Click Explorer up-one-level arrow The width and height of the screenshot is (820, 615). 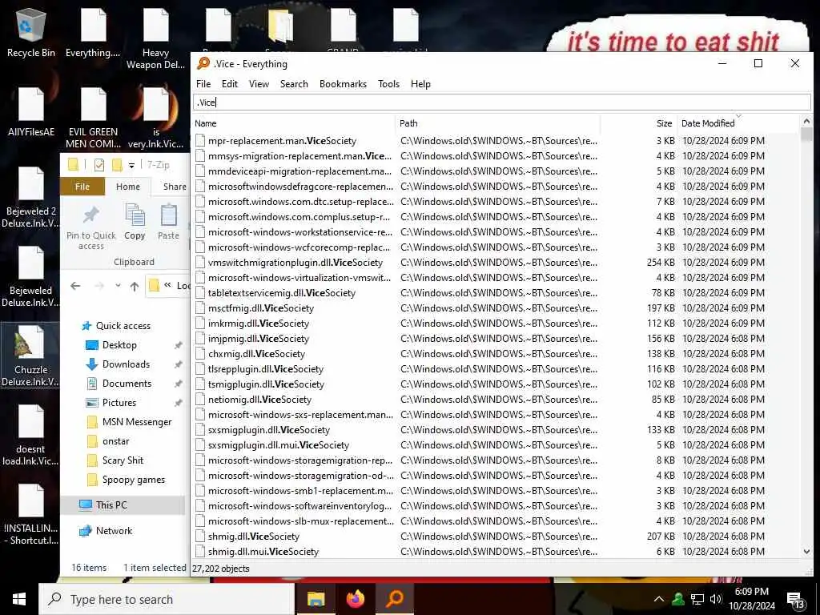(135, 286)
